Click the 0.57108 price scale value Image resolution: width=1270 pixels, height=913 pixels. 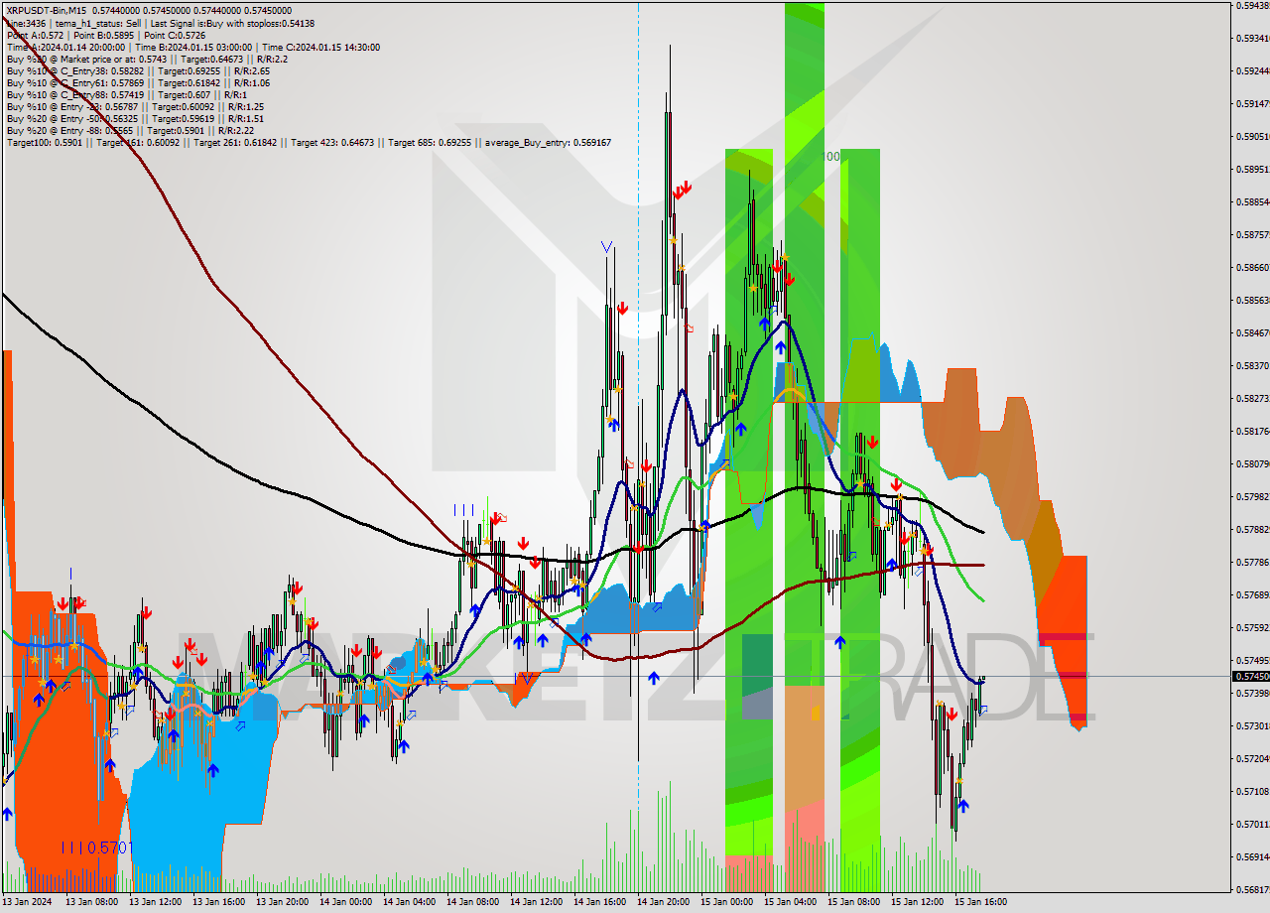pos(1251,791)
